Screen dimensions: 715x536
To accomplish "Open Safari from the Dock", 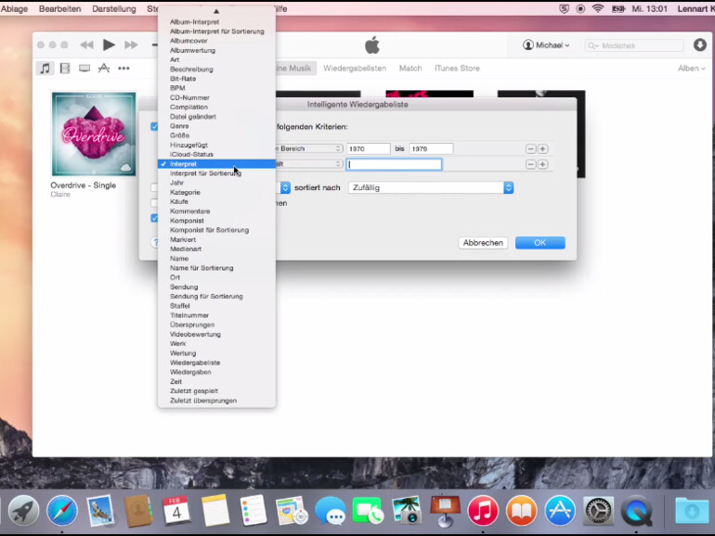I will click(x=62, y=510).
